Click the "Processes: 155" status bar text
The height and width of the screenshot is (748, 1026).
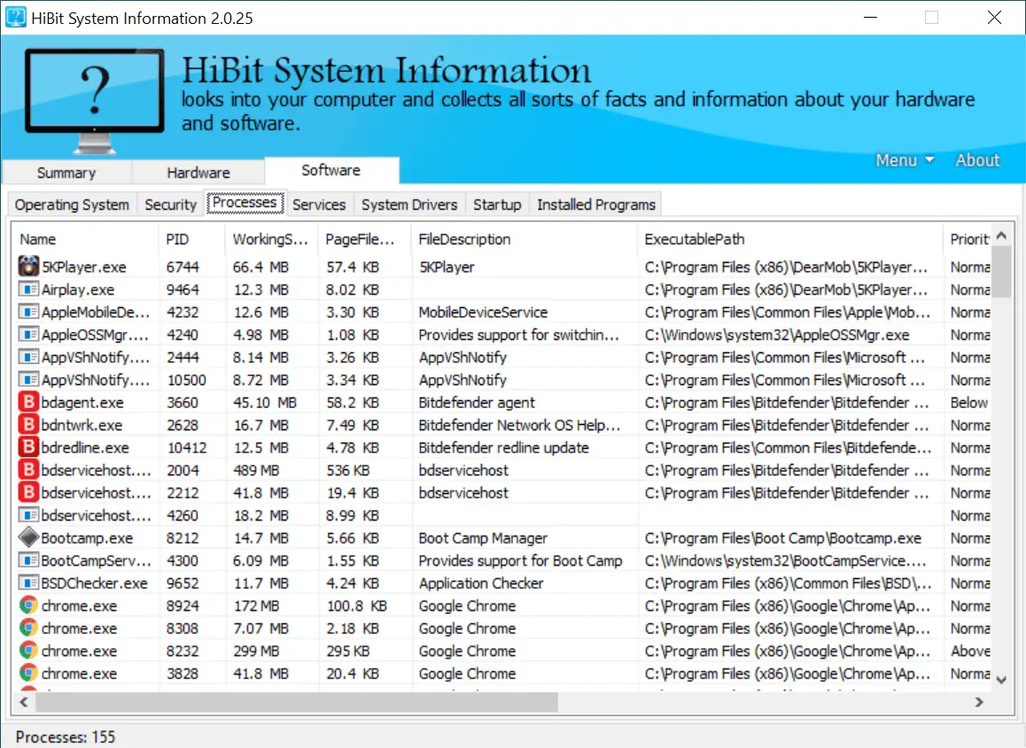(66, 736)
